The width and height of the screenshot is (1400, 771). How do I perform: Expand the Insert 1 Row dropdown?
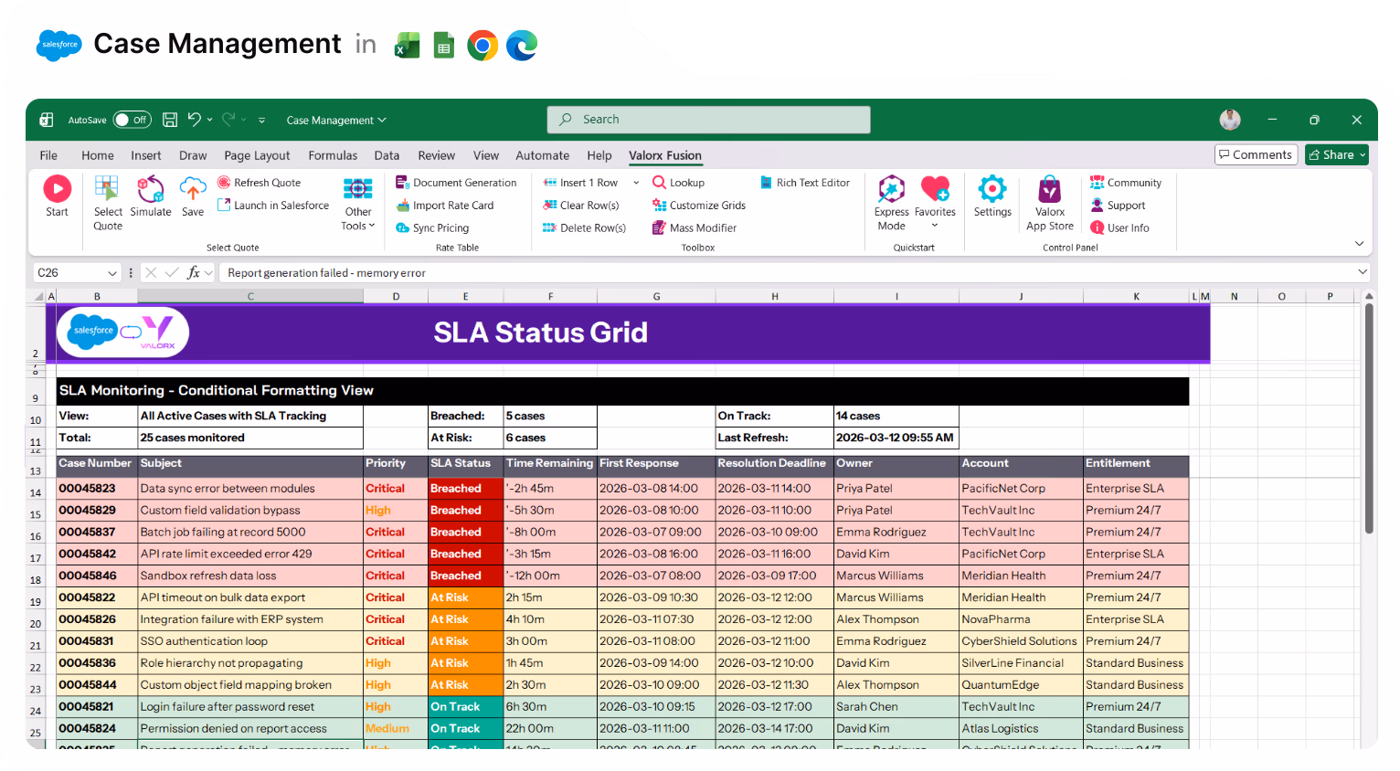[x=636, y=182]
